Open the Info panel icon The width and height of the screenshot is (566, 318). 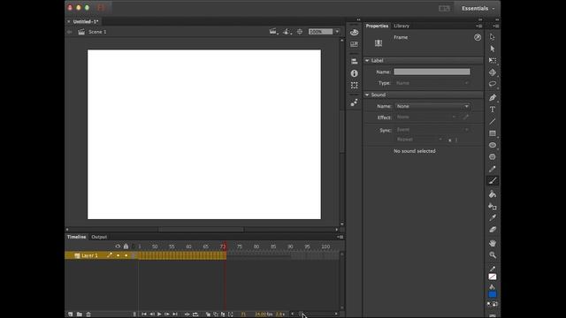354,73
